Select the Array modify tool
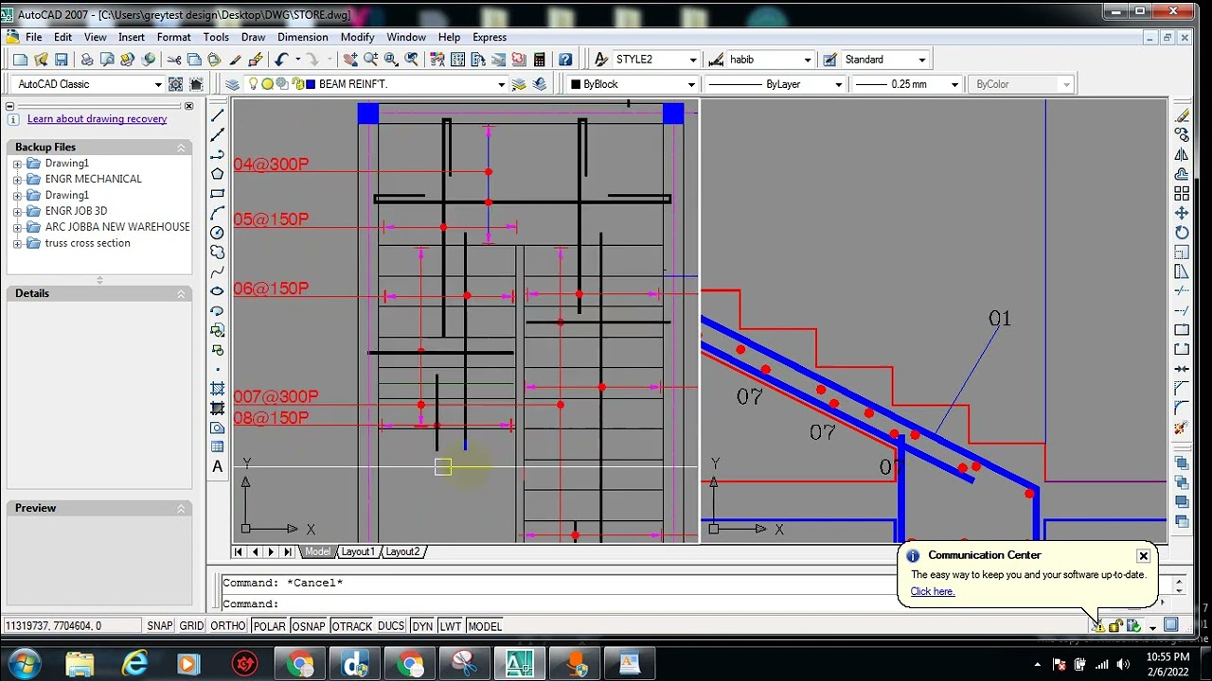The image size is (1212, 681). (1182, 194)
